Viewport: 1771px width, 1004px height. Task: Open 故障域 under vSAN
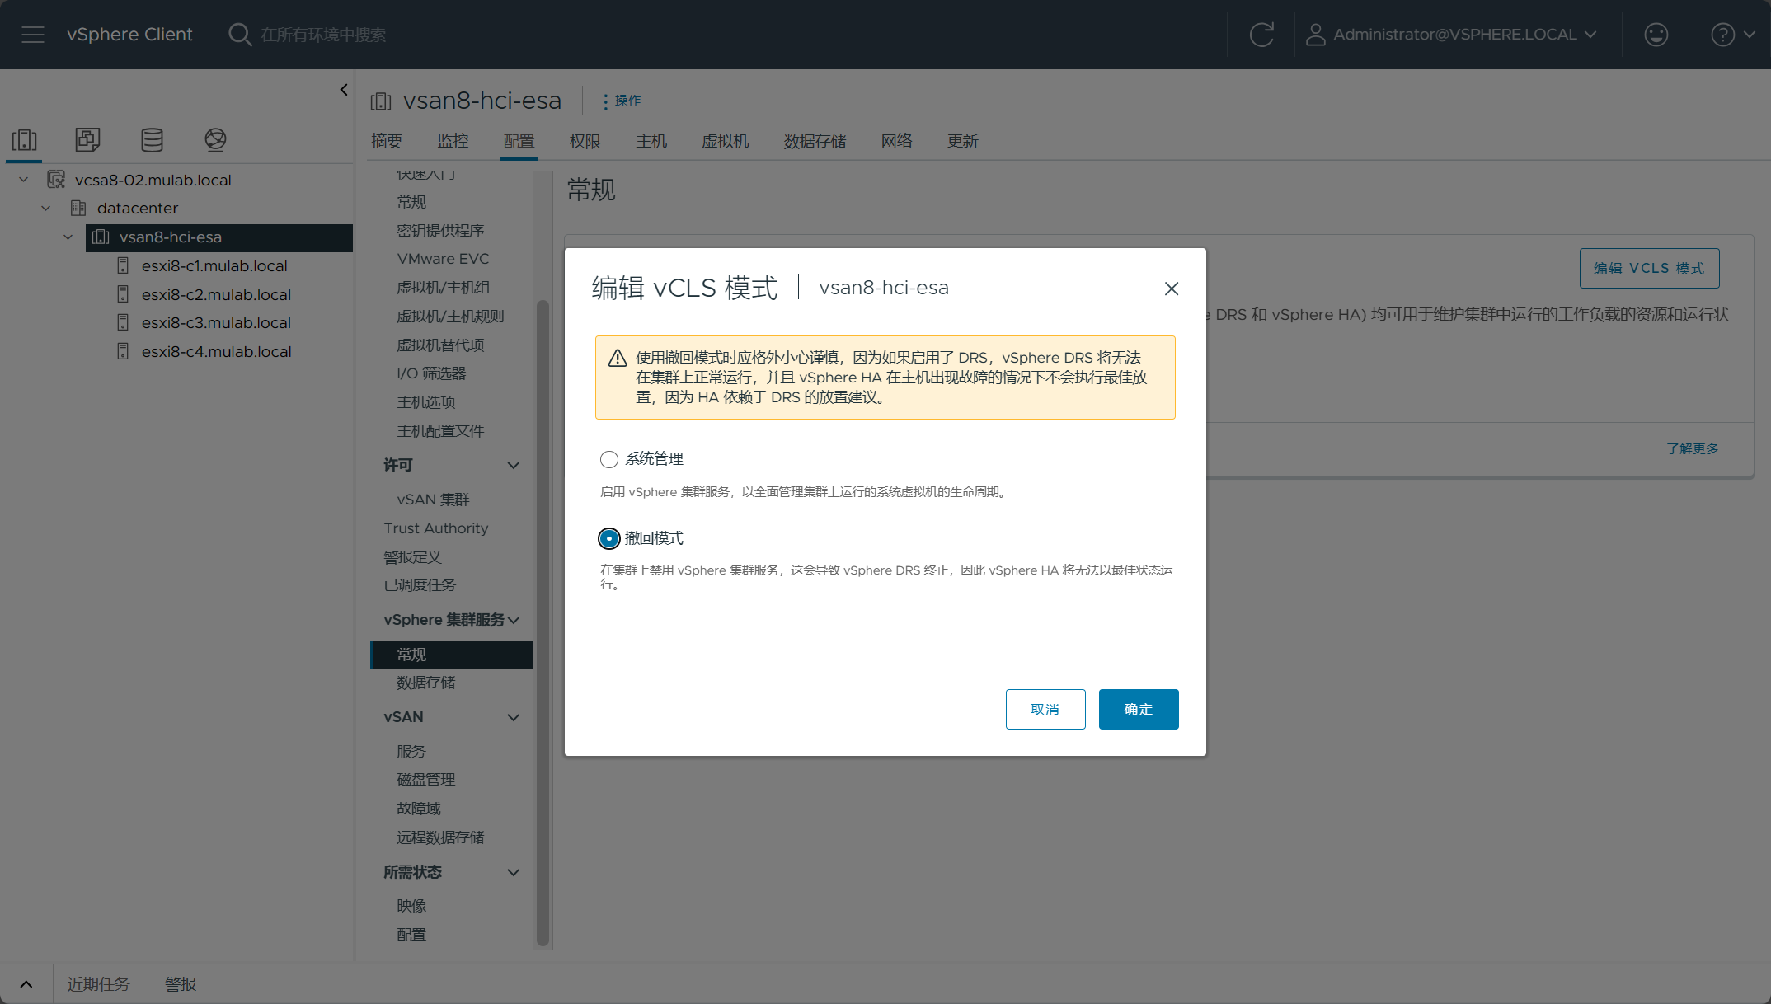pos(419,809)
